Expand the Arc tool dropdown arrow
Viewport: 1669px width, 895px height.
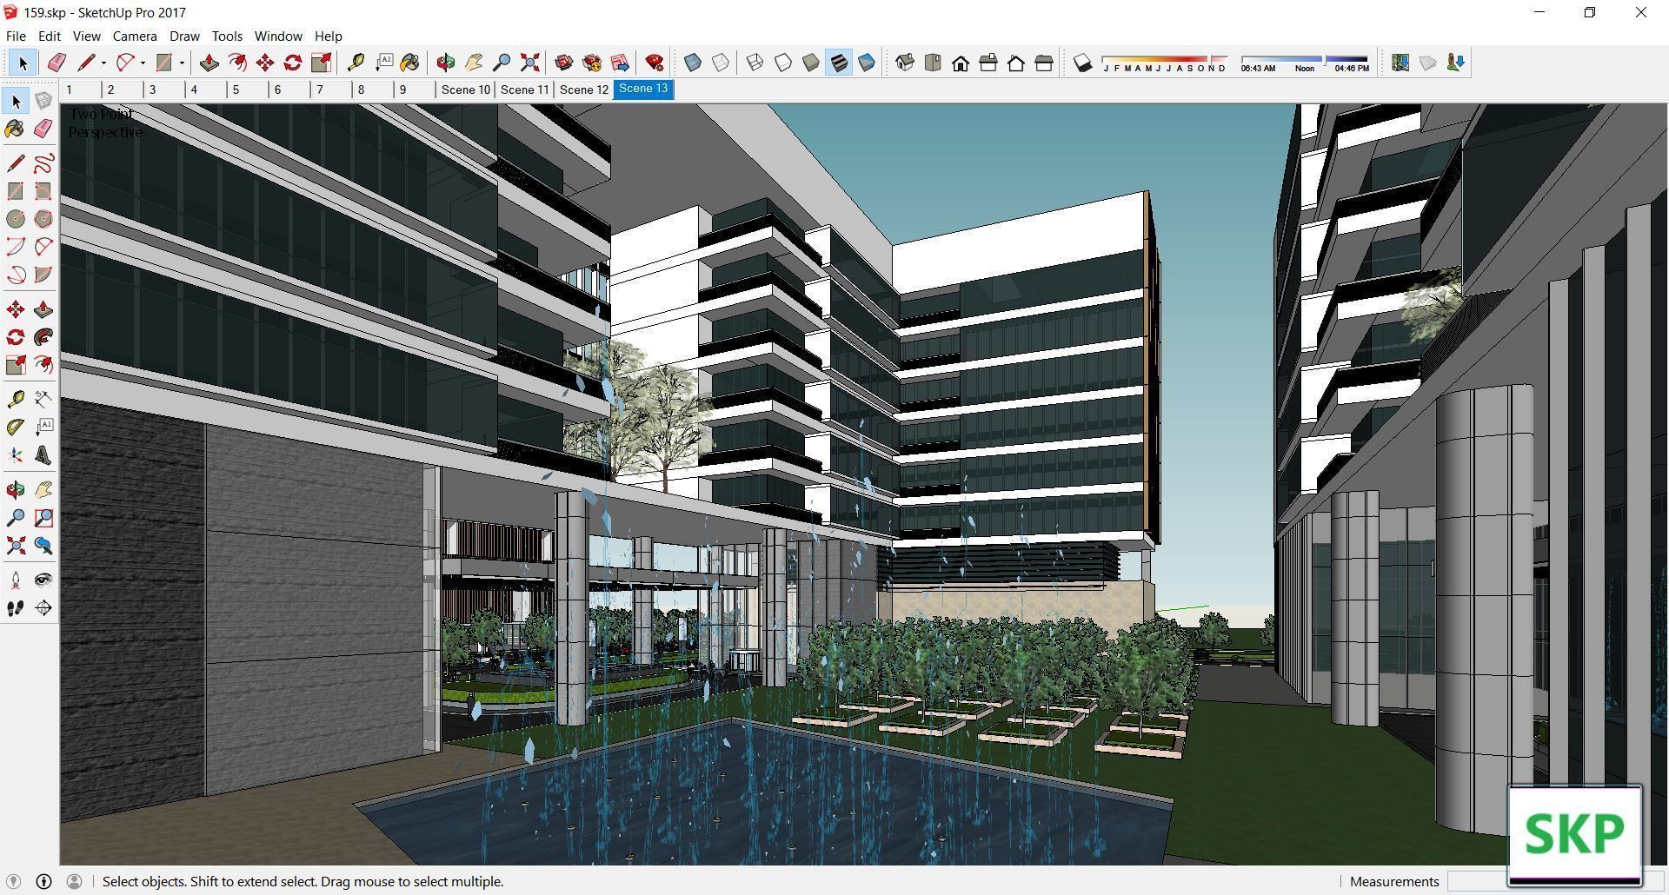(x=142, y=63)
